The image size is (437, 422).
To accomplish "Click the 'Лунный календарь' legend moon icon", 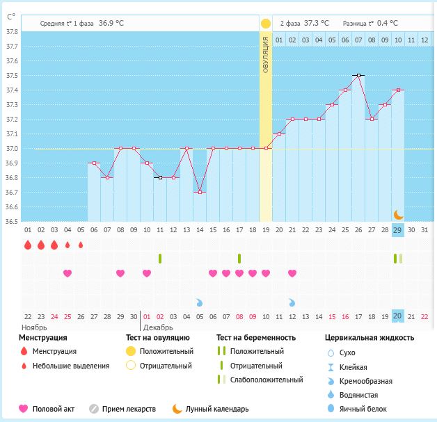I will point(177,409).
